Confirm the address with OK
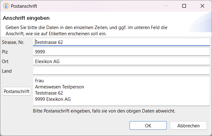Viewport: 212px width, 136px height. 148,125
